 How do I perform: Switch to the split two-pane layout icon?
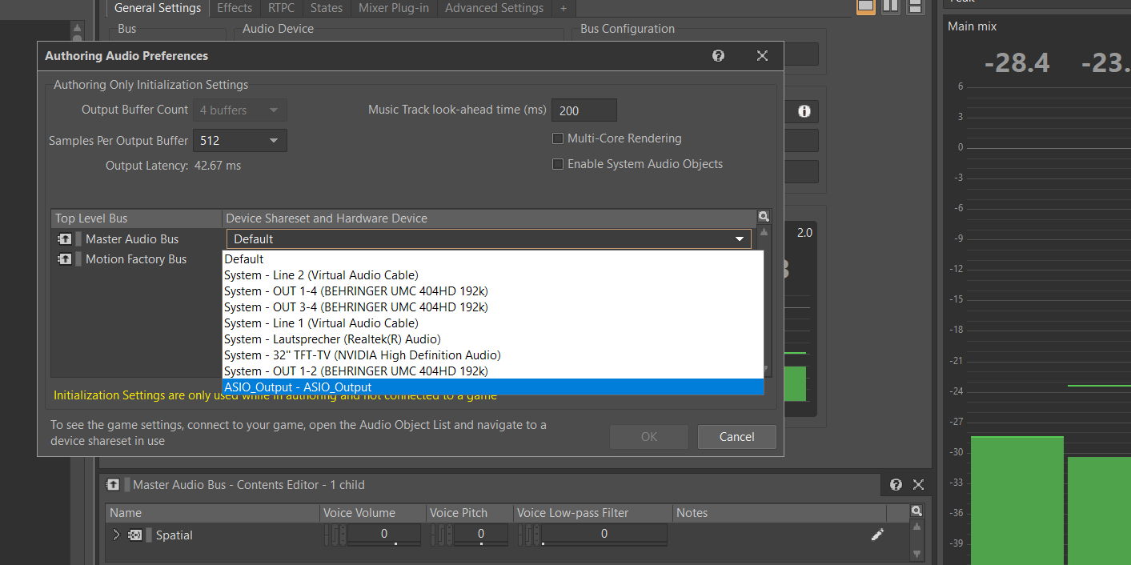tap(890, 6)
